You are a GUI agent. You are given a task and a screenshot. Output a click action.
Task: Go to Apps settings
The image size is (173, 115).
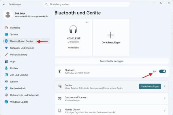click(x=26, y=61)
